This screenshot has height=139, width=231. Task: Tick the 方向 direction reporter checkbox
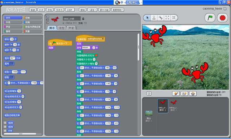tap(5, 131)
